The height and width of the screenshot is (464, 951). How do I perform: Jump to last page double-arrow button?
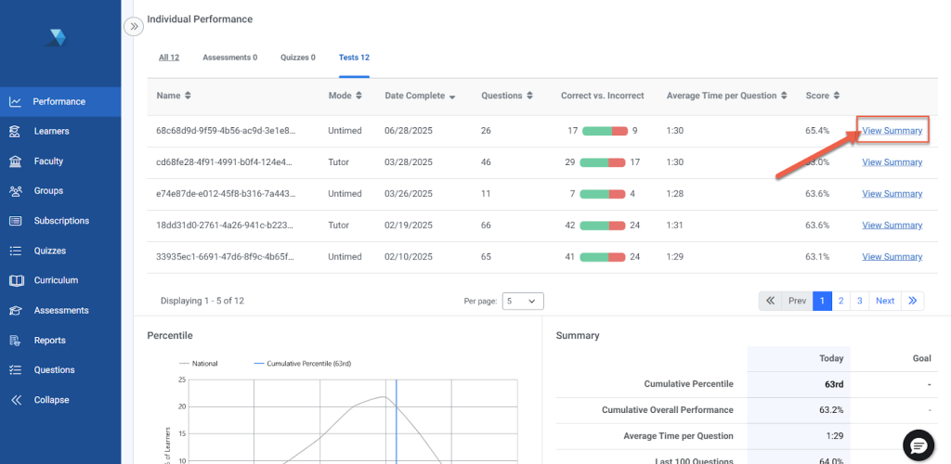point(913,301)
